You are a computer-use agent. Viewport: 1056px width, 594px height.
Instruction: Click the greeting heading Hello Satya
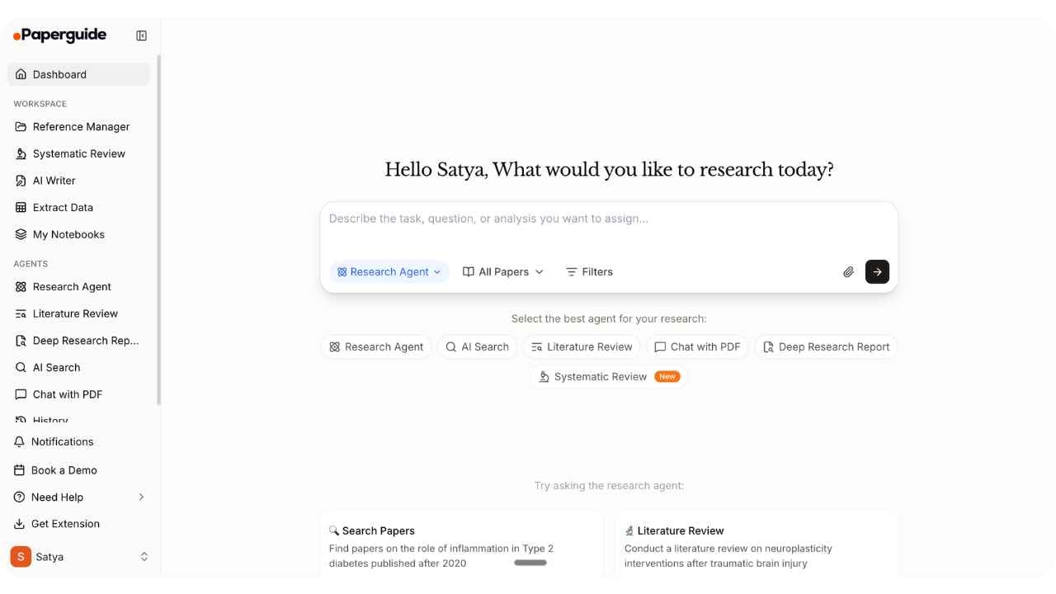[609, 170]
